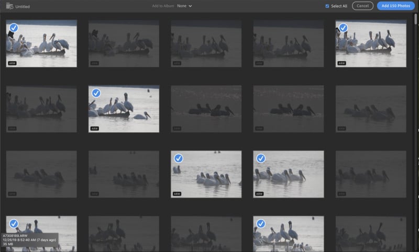Click the Cancel button

pyautogui.click(x=362, y=6)
